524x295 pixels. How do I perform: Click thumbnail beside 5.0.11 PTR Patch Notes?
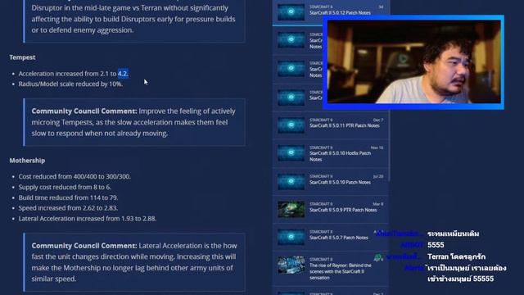click(x=291, y=125)
